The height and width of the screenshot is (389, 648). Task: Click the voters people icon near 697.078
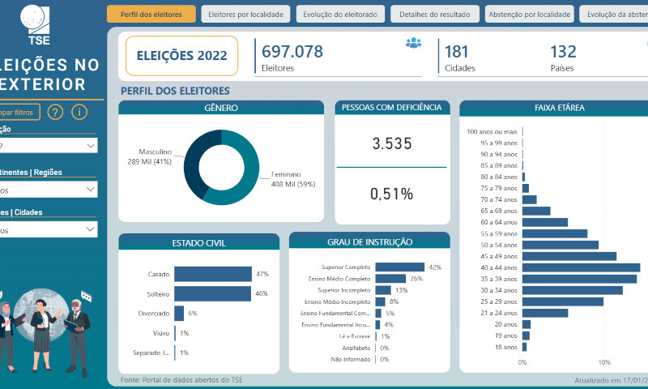[x=413, y=43]
